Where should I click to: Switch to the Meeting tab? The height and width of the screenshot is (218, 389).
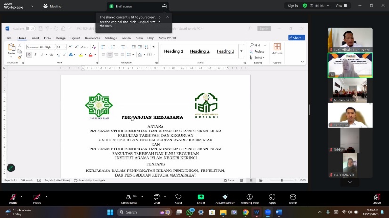(x=52, y=6)
